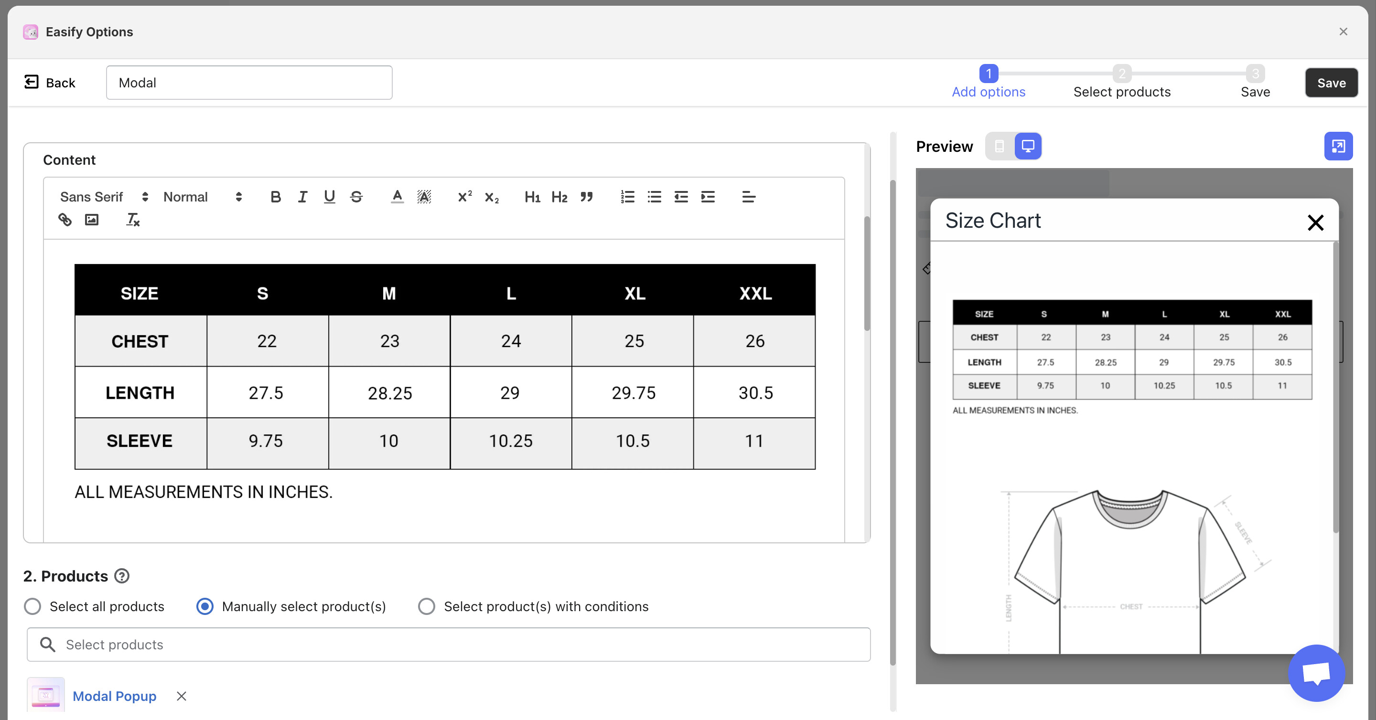
Task: Apply blockquote formatting
Action: tap(586, 197)
